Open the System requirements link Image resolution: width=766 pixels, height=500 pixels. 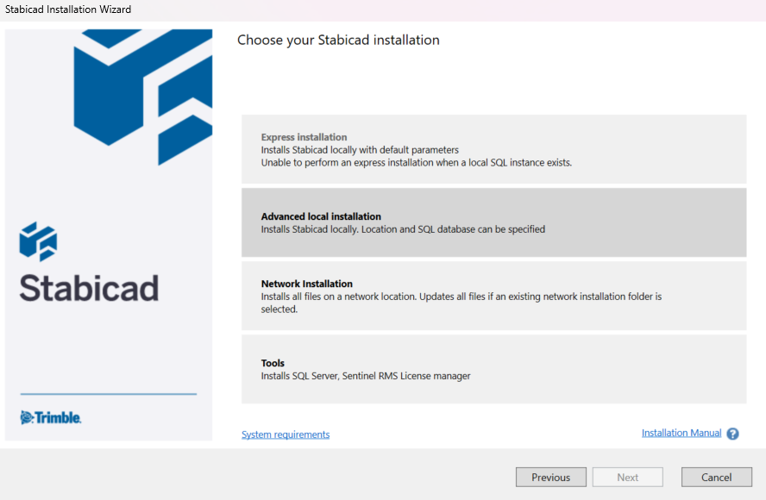point(285,434)
